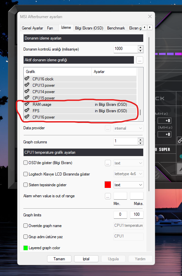Screen dimensions: 182x276
Task: Enable Sistem tepsisinde göster
Action: point(25,185)
